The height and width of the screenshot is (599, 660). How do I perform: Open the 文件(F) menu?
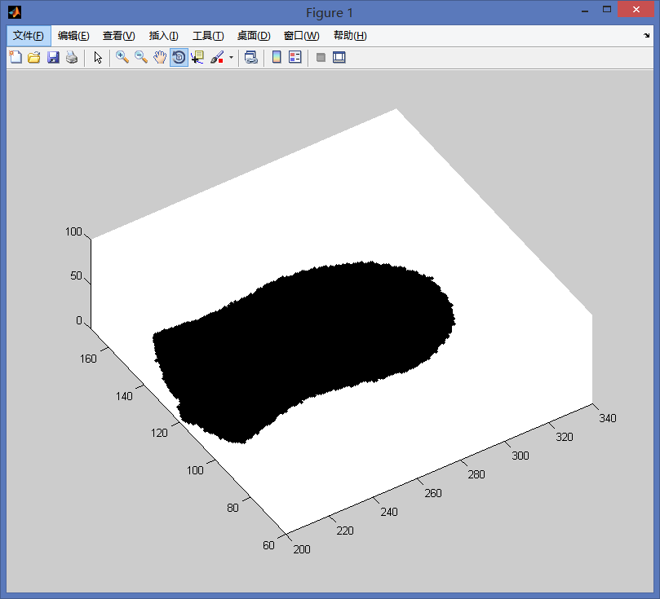click(x=29, y=36)
